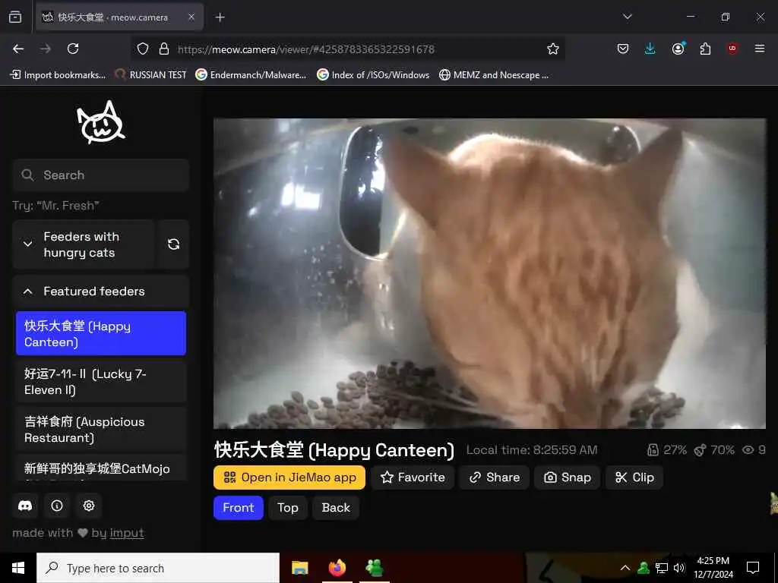Collapse the Featured feeders section
The height and width of the screenshot is (583, 778).
pyautogui.click(x=101, y=291)
